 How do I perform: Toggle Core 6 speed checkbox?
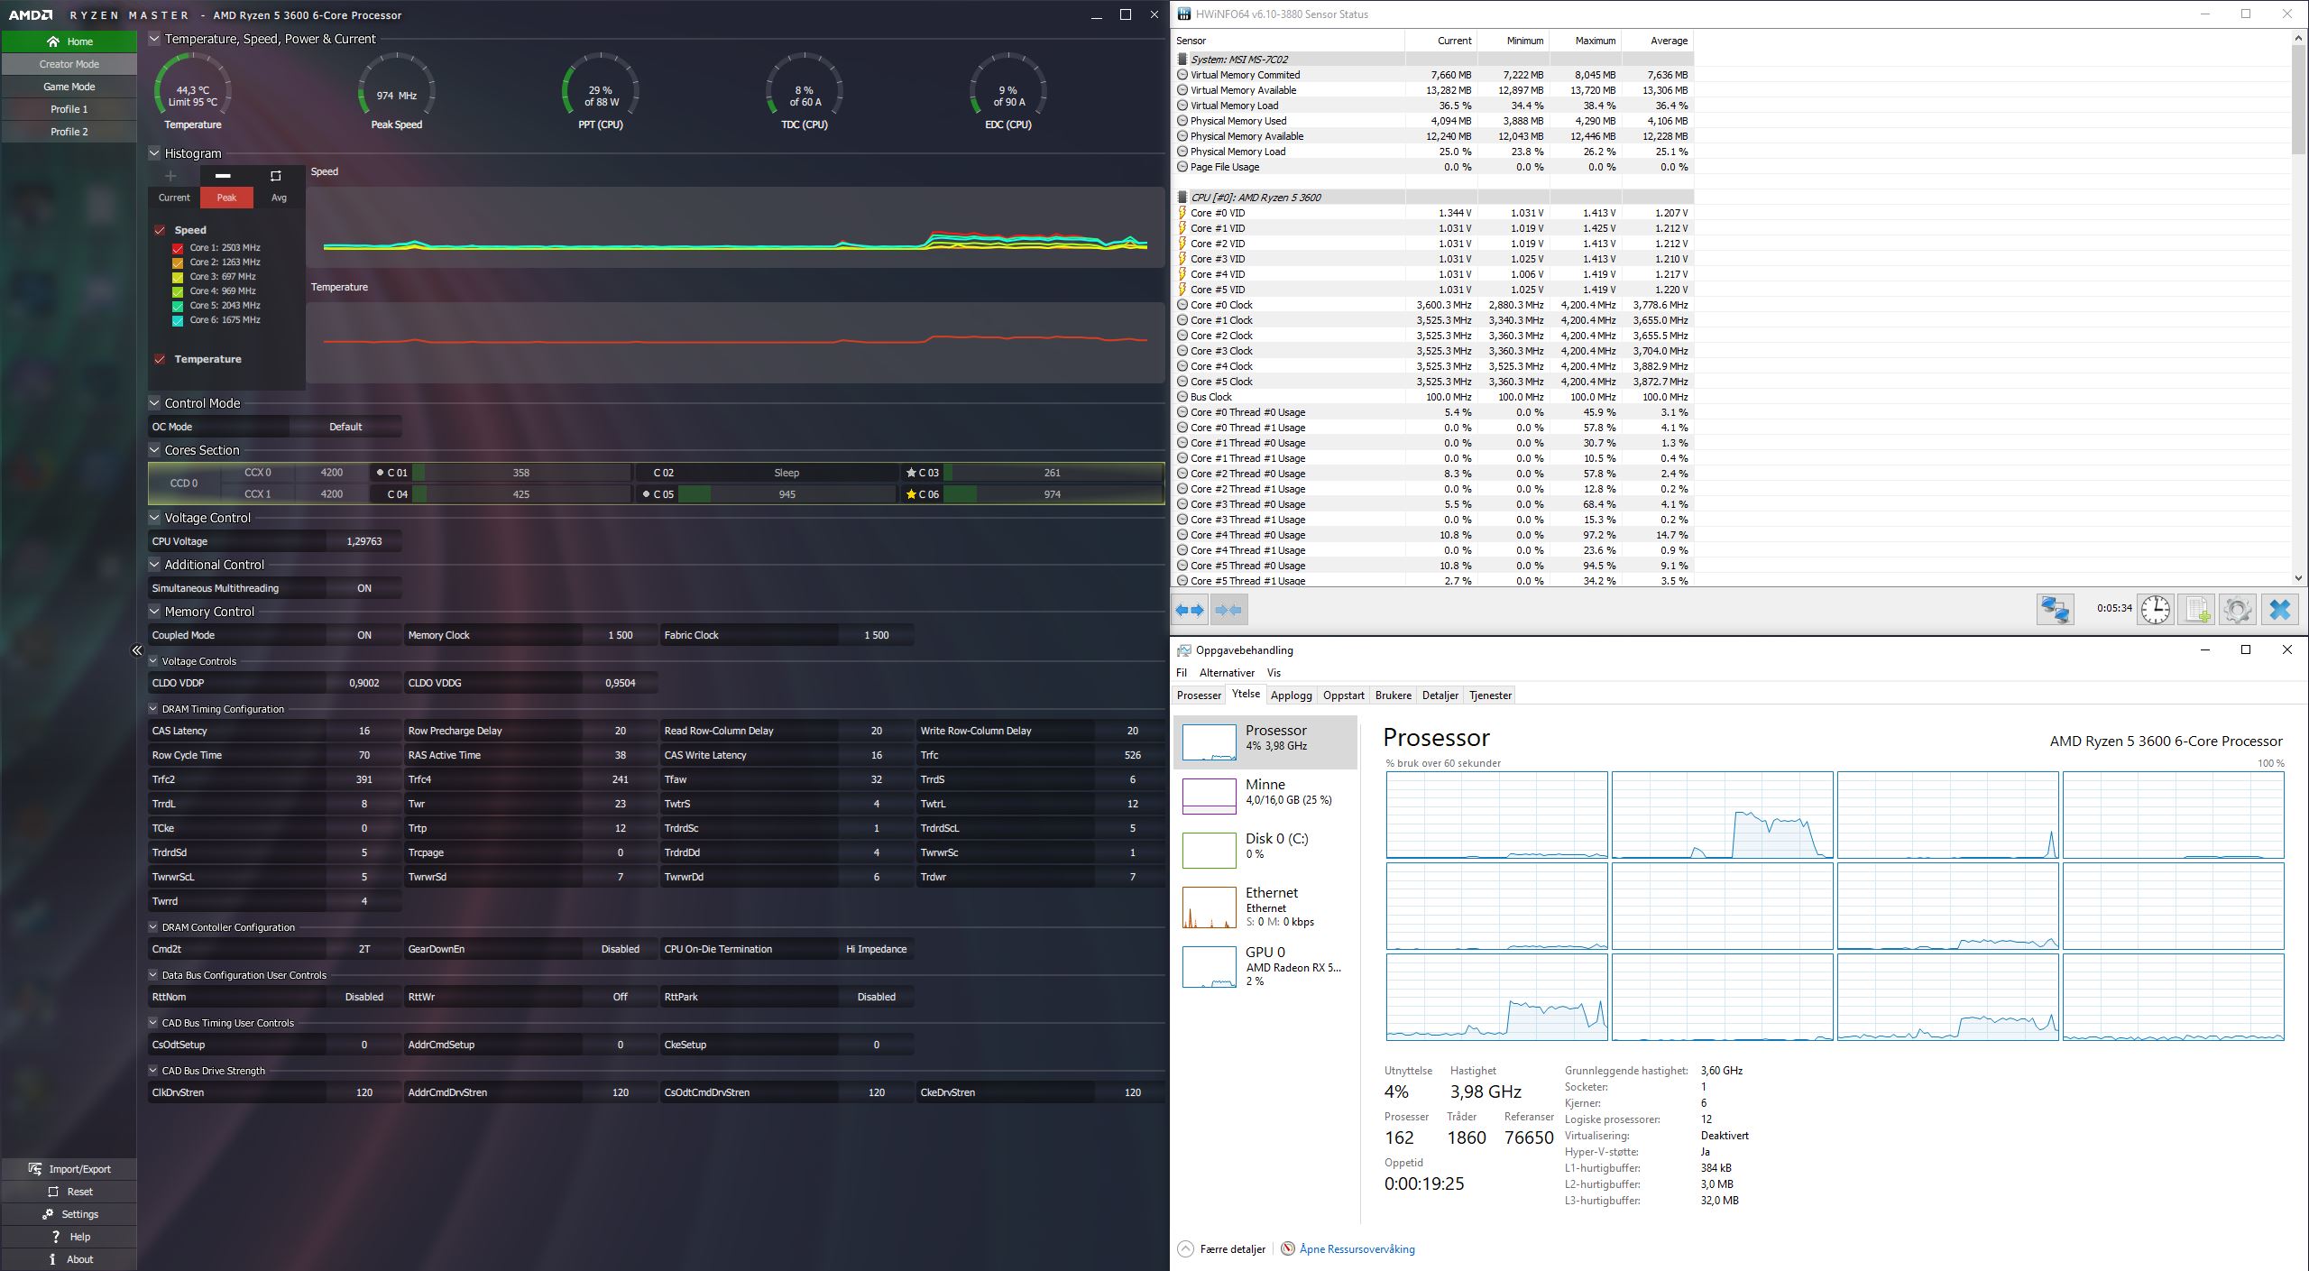178,320
